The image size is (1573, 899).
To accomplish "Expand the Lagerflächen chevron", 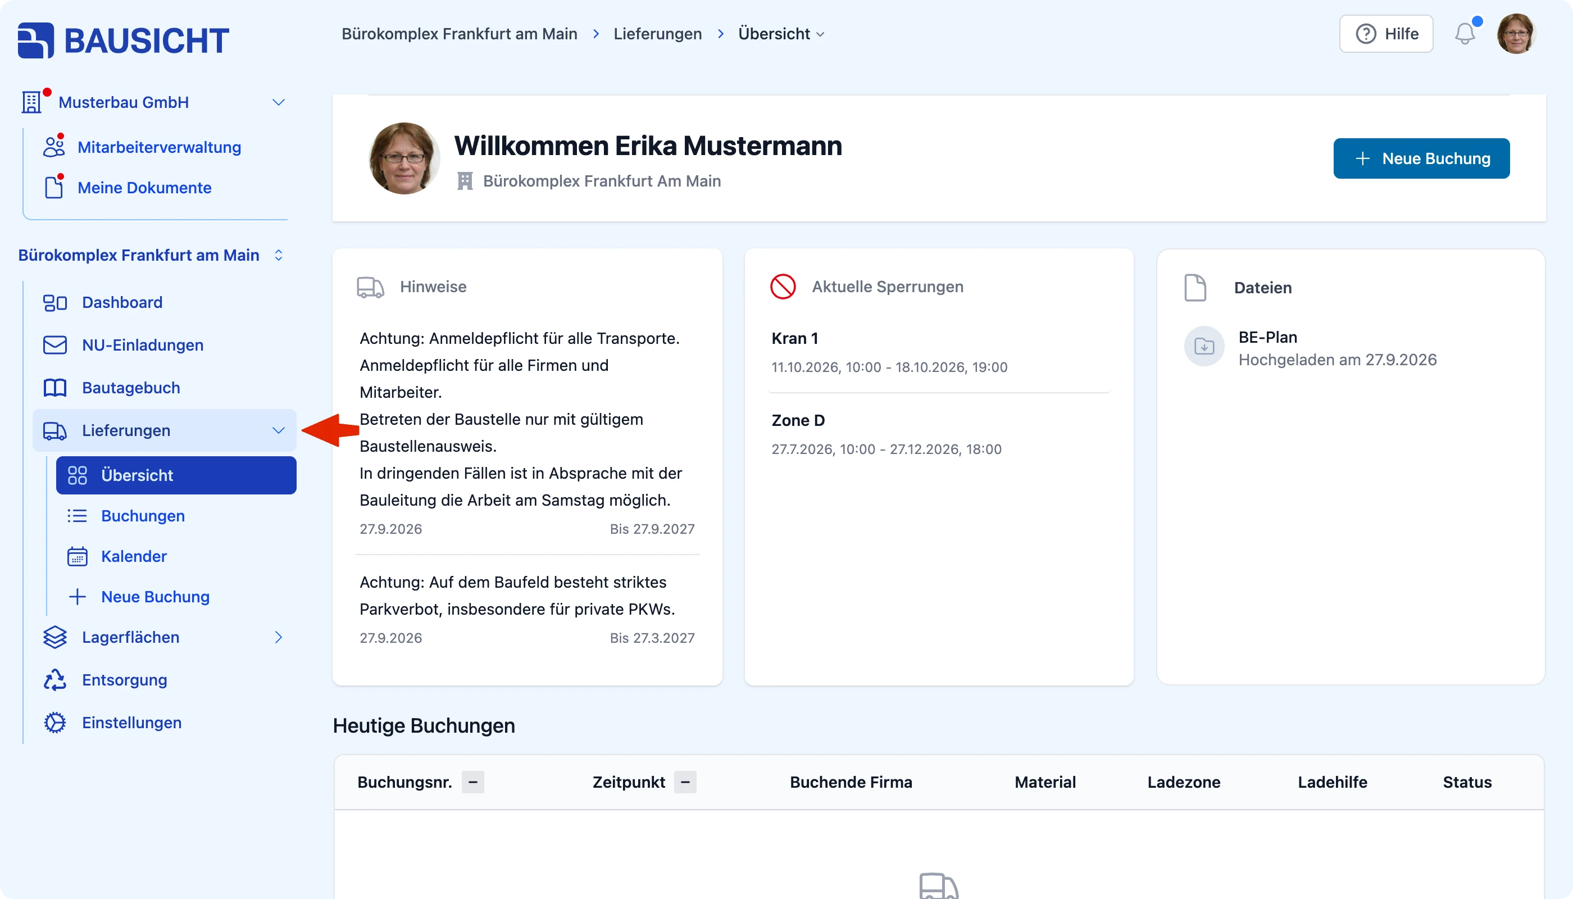I will click(x=279, y=637).
